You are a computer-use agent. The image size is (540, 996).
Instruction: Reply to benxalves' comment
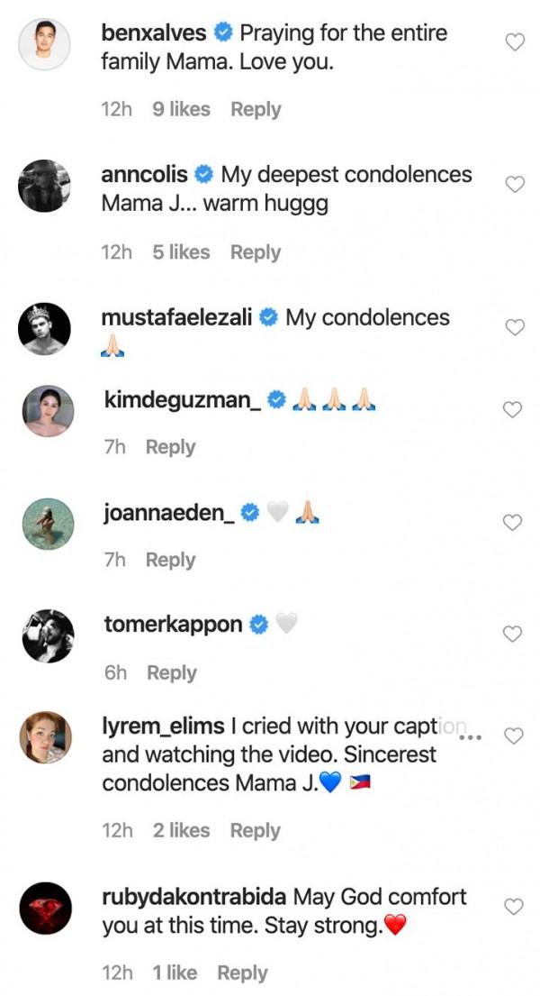pyautogui.click(x=256, y=109)
